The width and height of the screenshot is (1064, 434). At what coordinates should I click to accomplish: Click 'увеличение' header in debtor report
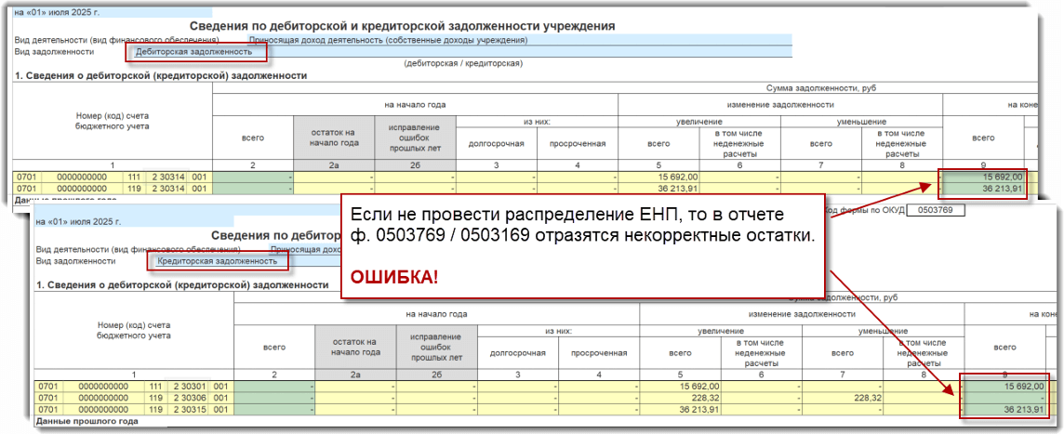point(698,122)
